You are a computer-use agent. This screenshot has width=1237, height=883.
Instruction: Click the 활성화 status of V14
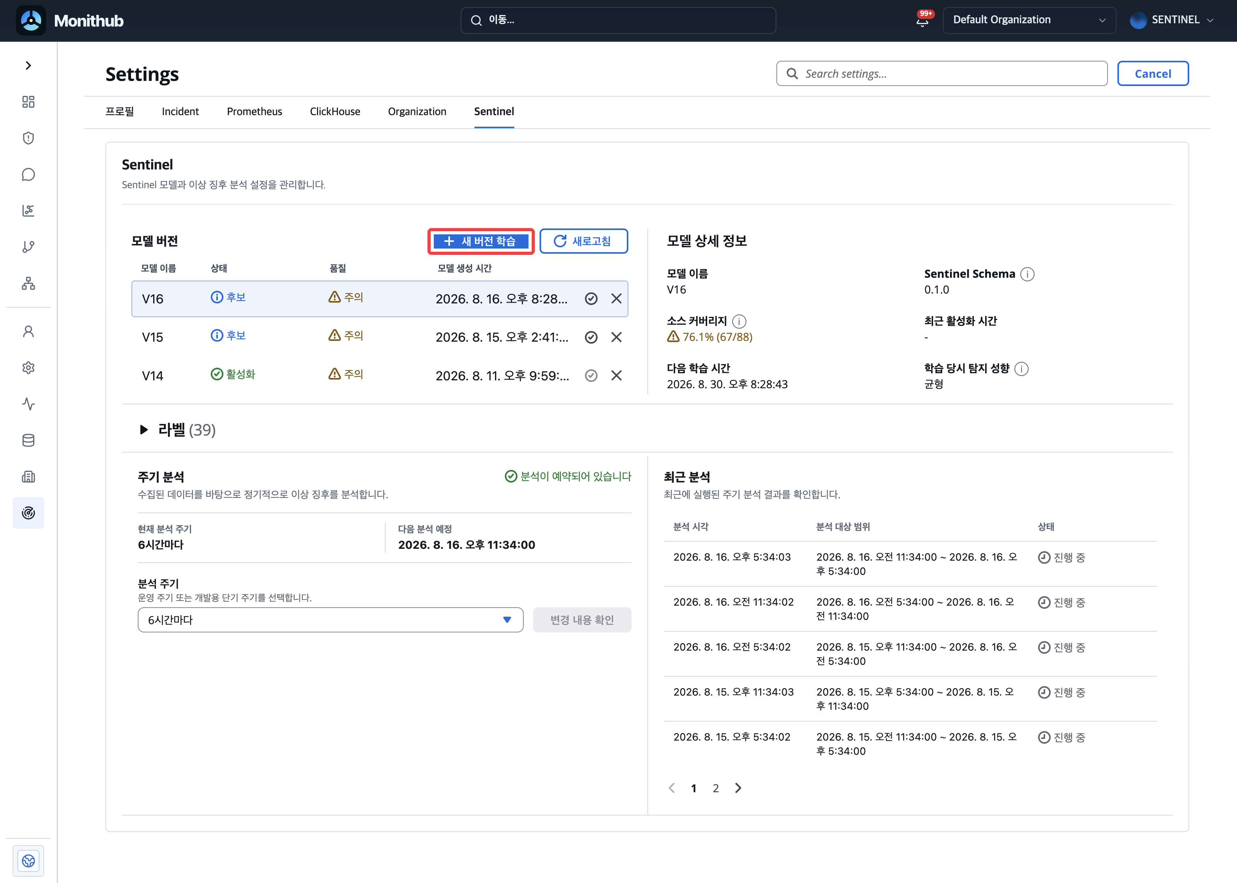[x=233, y=374]
